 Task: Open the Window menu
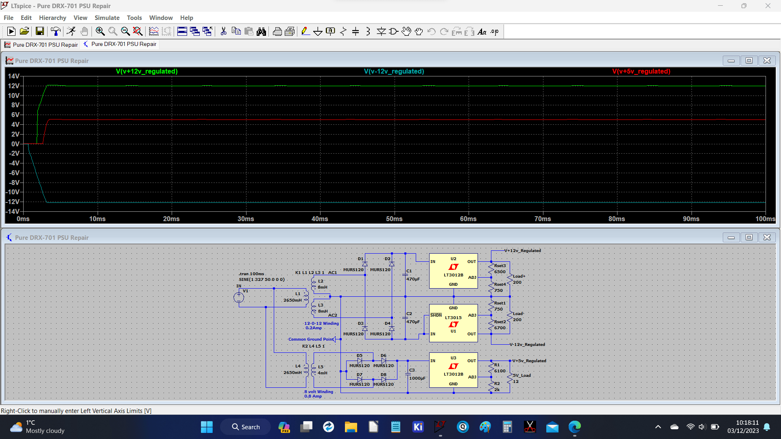pos(161,18)
